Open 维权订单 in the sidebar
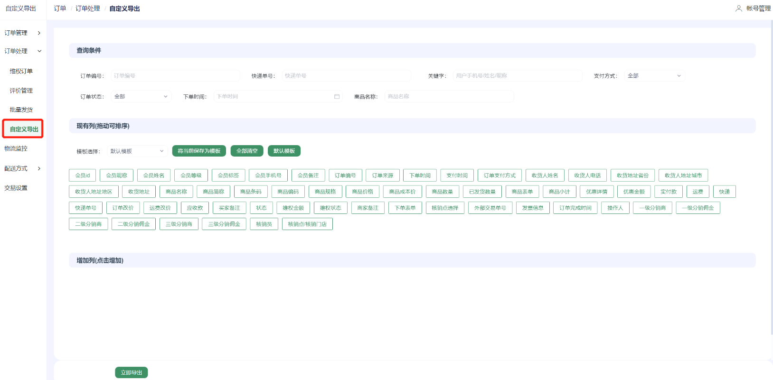This screenshot has width=773, height=380. pos(21,71)
